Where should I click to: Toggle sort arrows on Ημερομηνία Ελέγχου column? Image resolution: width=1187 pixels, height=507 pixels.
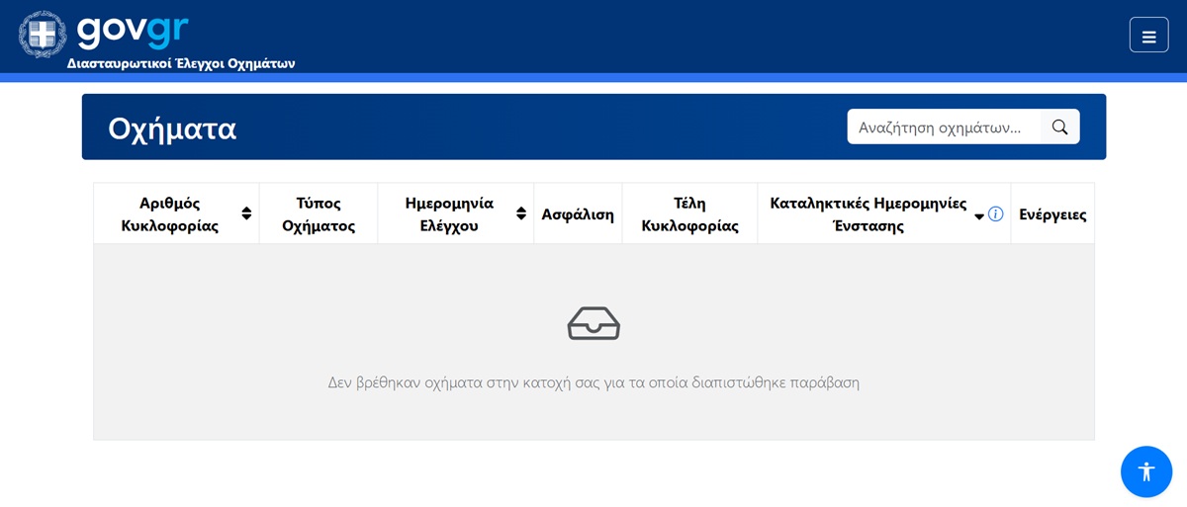coord(521,213)
